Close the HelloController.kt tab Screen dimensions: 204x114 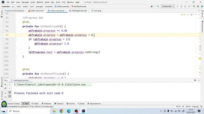point(66,11)
